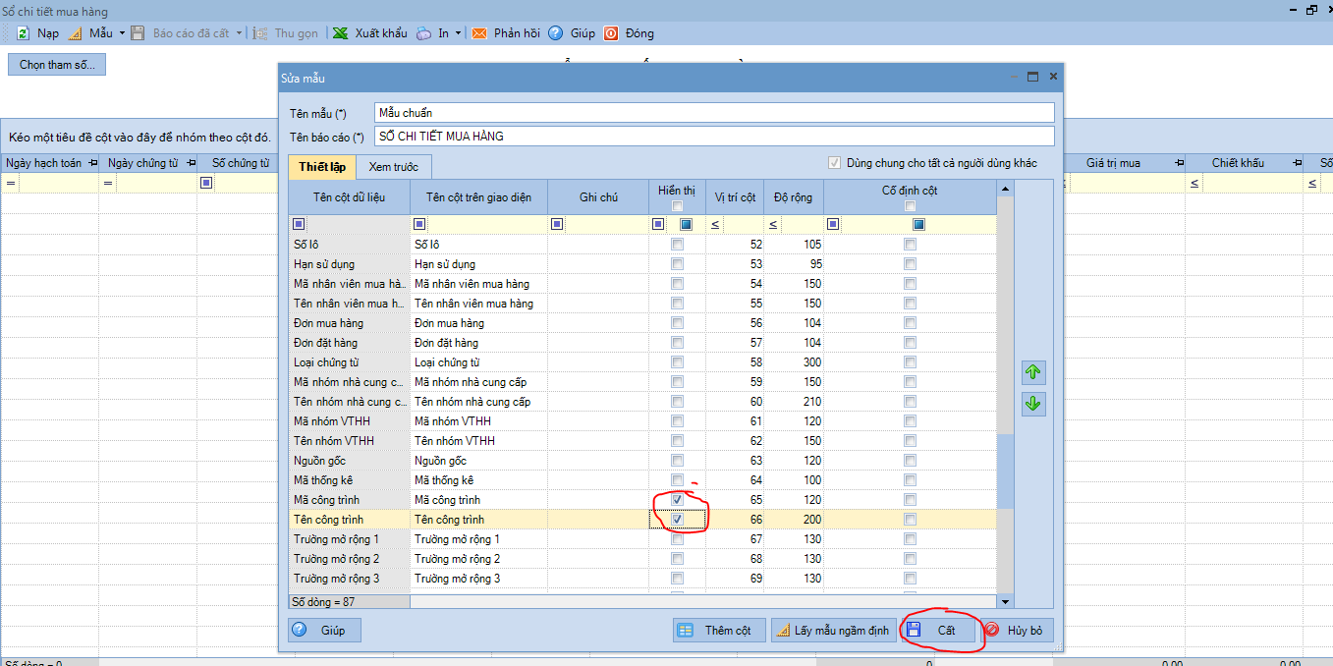Click the Nạp reload toolbar icon

click(23, 33)
